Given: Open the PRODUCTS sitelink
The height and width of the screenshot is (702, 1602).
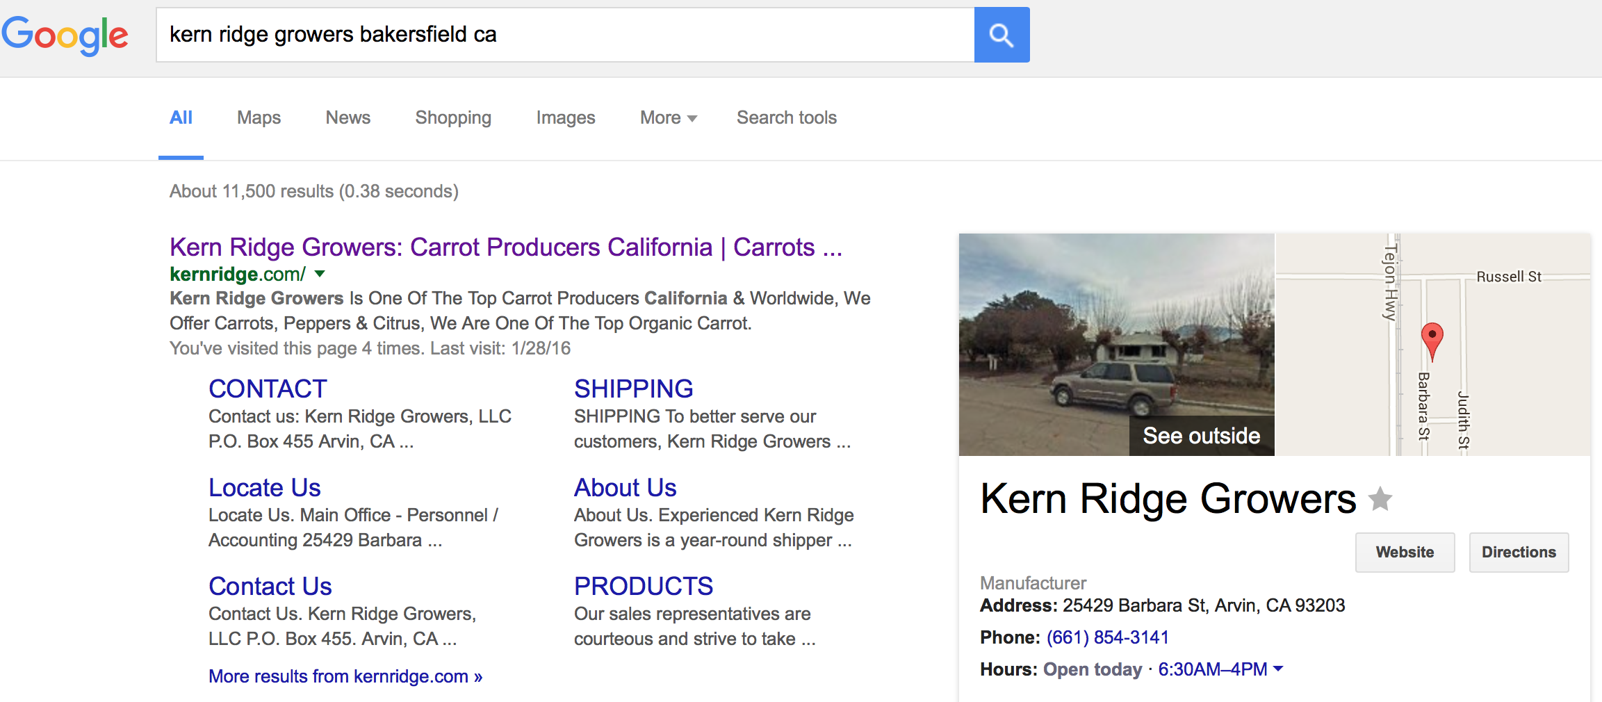Looking at the screenshot, I should point(644,587).
